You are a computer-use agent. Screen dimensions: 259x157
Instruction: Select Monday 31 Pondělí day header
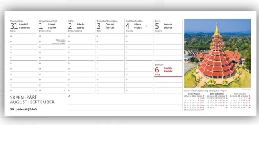coord(24,26)
